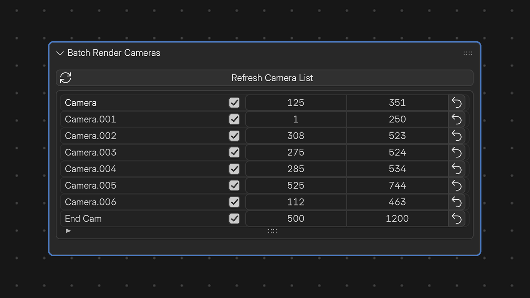This screenshot has height=298, width=530.
Task: Click start frame field showing 125
Action: [x=296, y=103]
